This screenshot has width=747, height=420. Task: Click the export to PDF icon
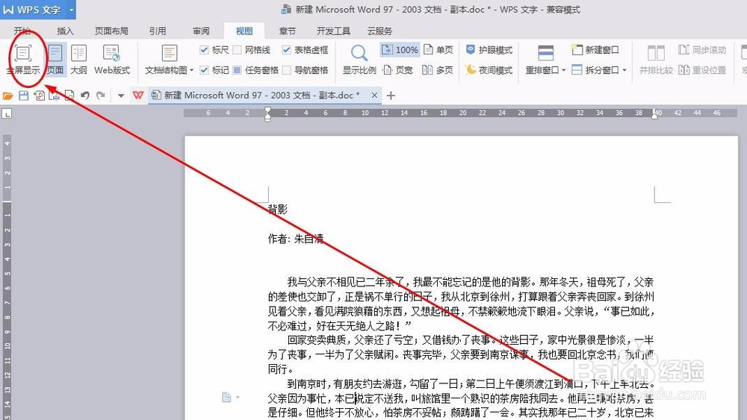pos(39,95)
